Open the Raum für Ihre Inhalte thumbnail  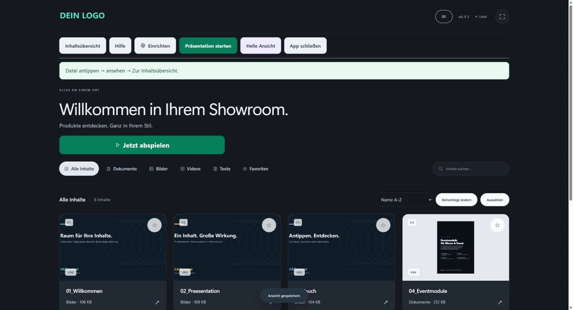click(113, 247)
